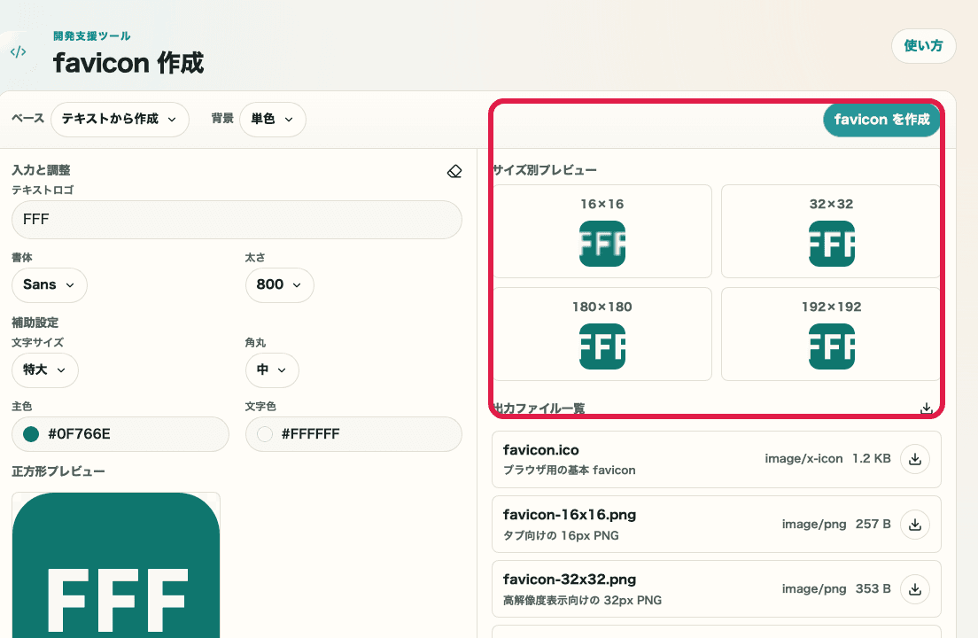
Task: Click the テキストロゴ field containing FFF
Action: click(x=237, y=220)
